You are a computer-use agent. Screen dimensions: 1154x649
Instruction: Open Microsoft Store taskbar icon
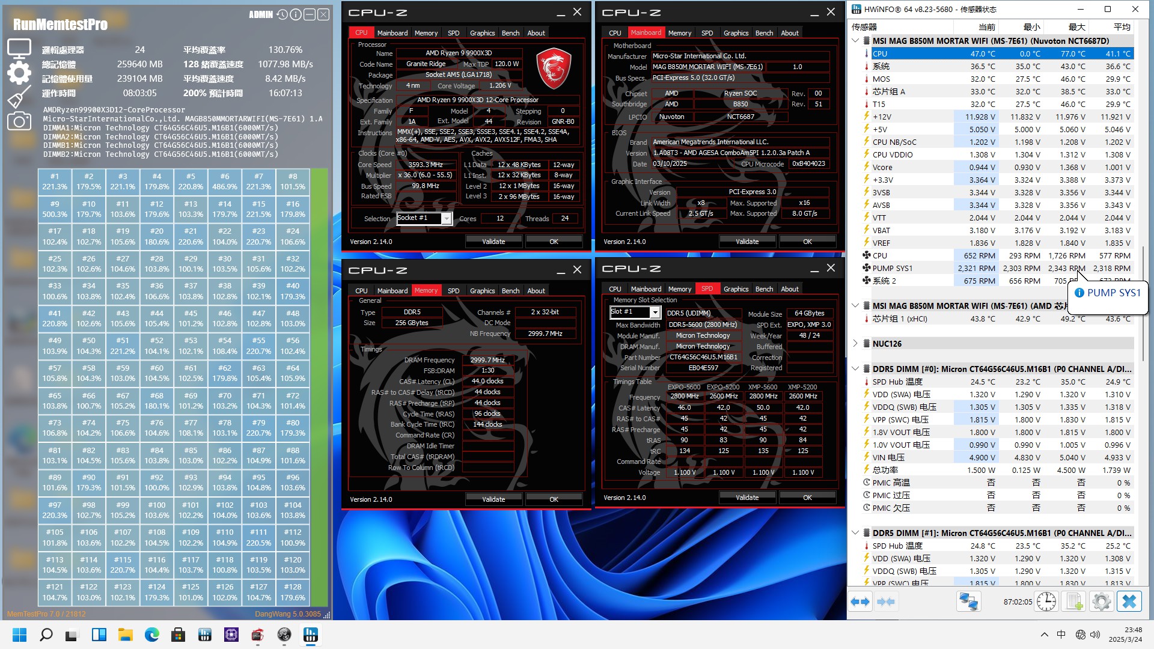coord(178,635)
